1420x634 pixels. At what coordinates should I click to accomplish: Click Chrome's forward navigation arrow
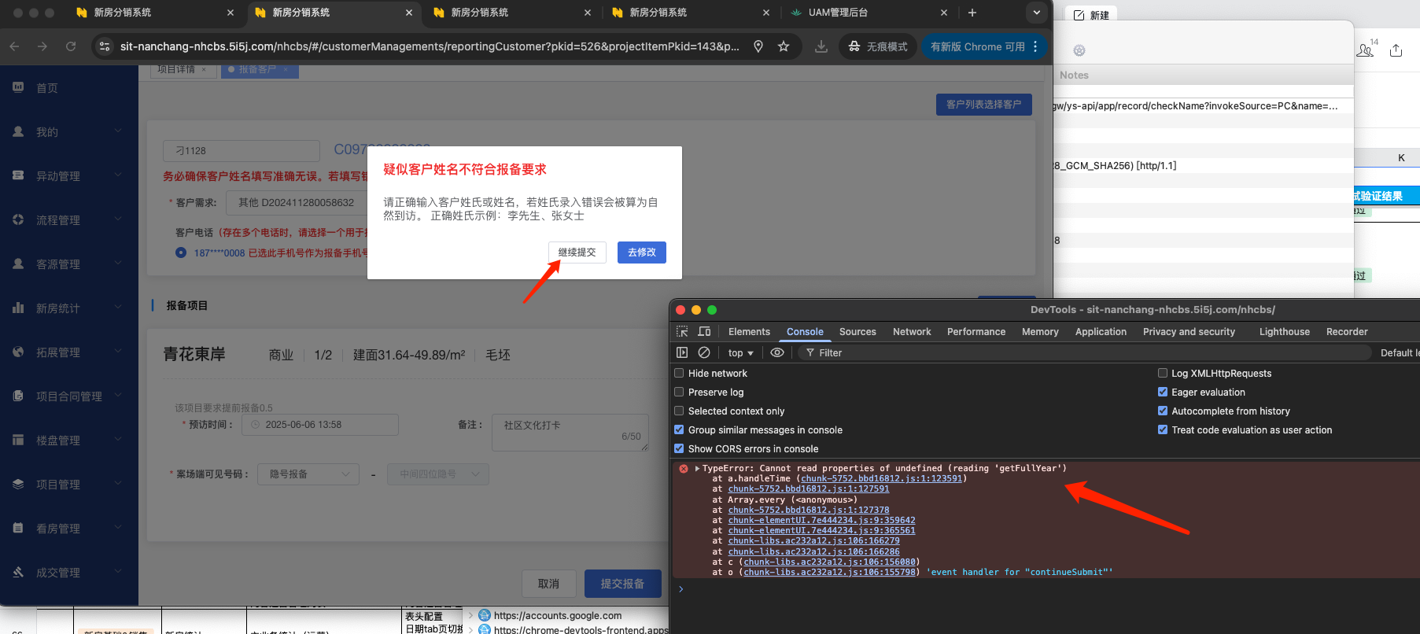(42, 46)
